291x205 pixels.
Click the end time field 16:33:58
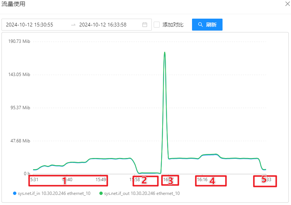pos(103,25)
